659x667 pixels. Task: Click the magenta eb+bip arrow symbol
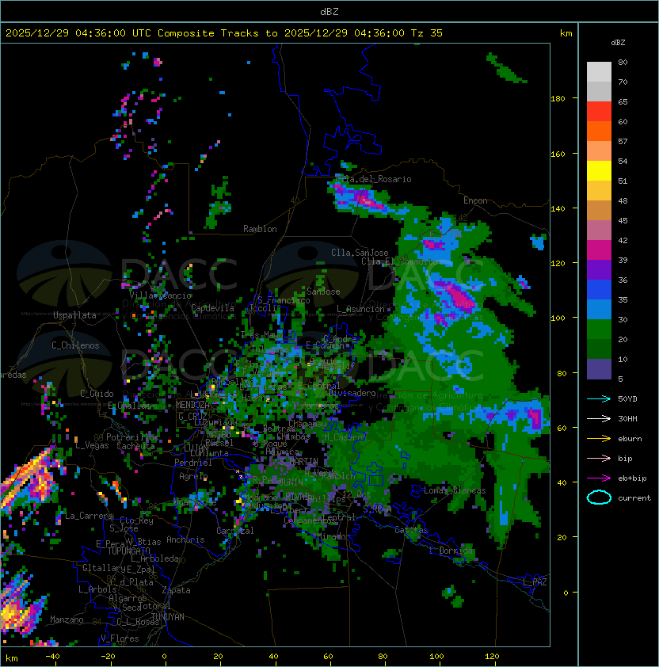[x=599, y=478]
